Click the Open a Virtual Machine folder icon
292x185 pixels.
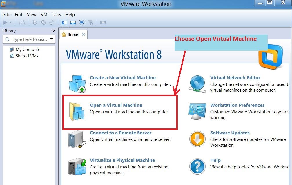(x=77, y=111)
